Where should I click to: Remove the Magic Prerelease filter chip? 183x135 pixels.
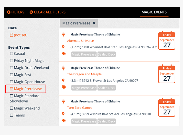pos(94,23)
